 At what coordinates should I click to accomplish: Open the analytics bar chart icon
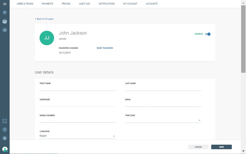tap(5, 30)
